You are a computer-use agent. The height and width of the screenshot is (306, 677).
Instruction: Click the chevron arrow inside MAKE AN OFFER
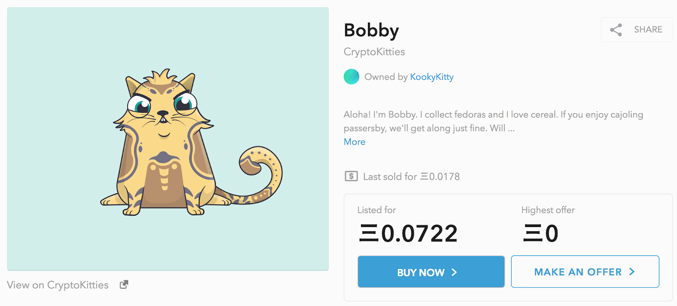pos(632,272)
